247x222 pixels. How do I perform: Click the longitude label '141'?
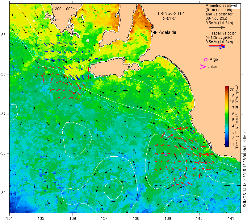click(231, 219)
